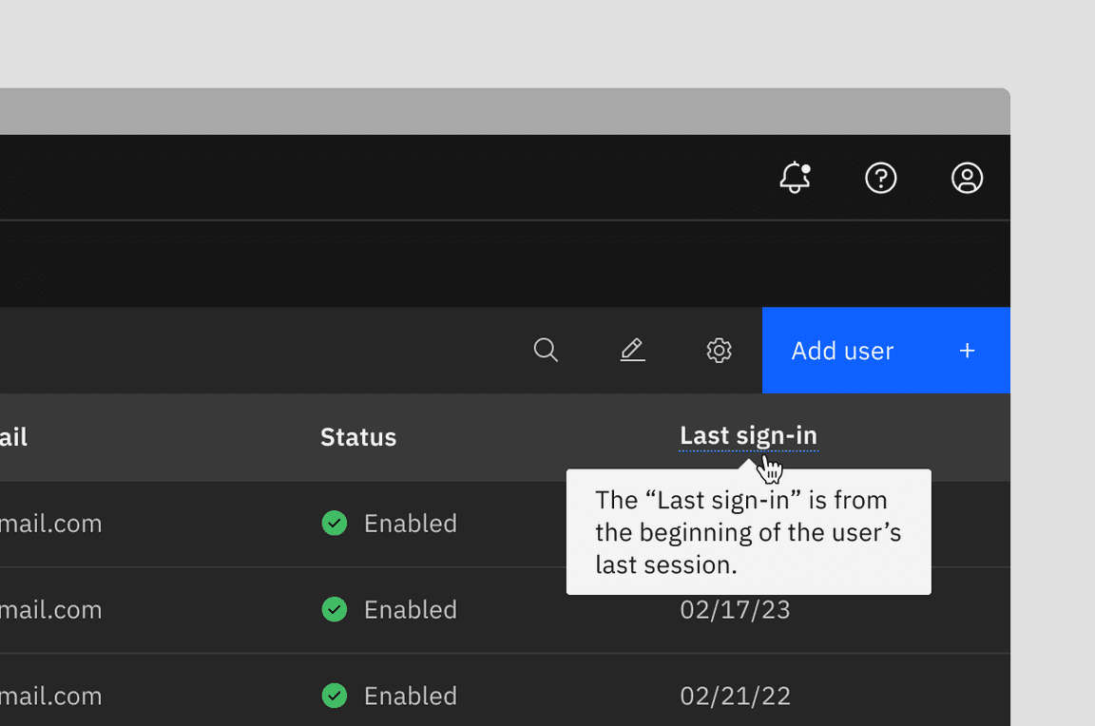Select Enabled status text in 02/21/22 row
The height and width of the screenshot is (726, 1095).
[x=411, y=696]
